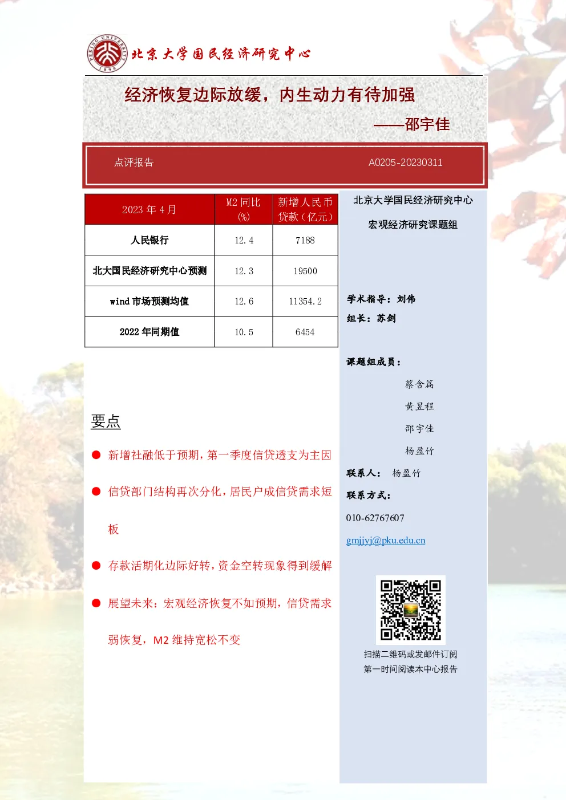566x800 pixels.
Task: Click member name 蔡含篇
Action: 419,384
